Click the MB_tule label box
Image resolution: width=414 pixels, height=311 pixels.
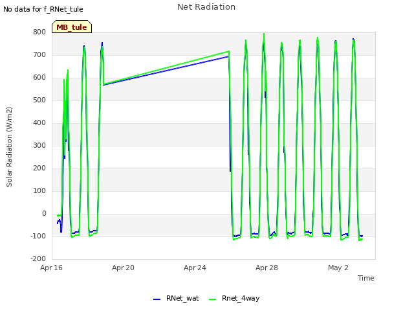tap(72, 27)
